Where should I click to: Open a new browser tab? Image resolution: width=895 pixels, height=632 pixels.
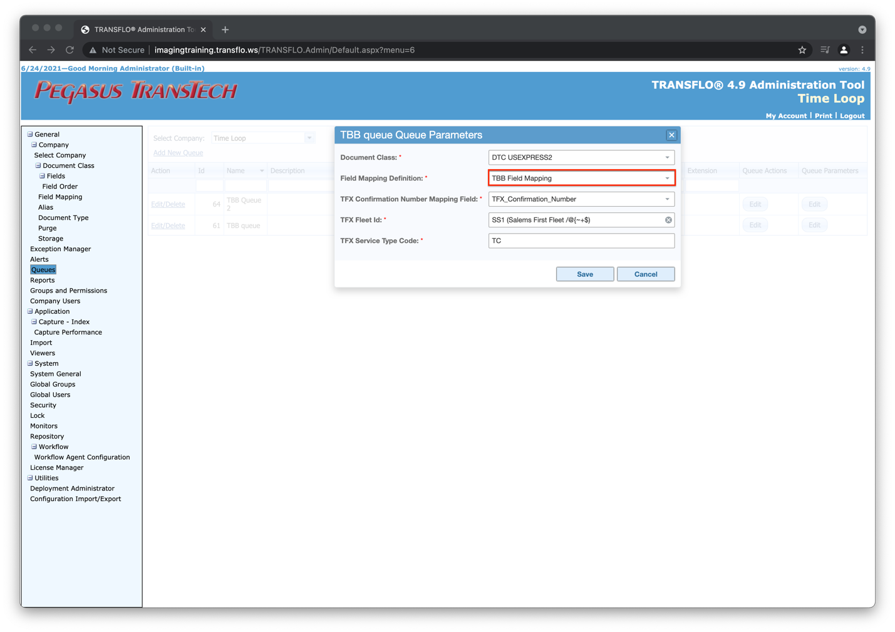[x=225, y=29]
